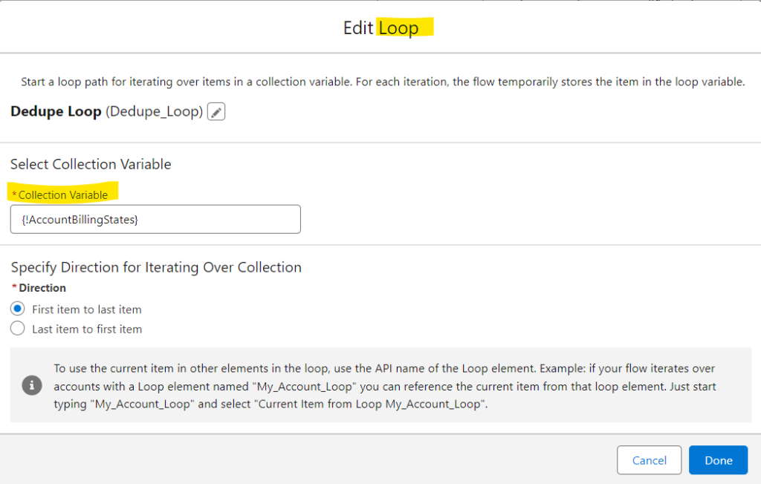Click the '(Dedupe_Loop)' API name text

click(x=155, y=111)
